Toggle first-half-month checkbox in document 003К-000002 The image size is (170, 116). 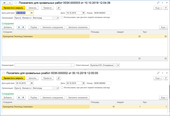coord(62,88)
